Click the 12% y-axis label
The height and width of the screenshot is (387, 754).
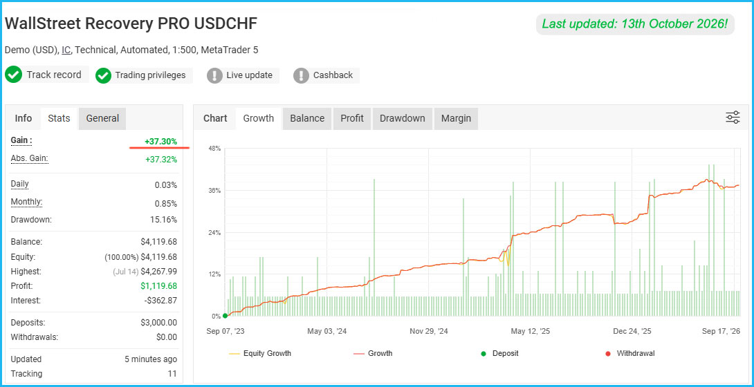(214, 274)
